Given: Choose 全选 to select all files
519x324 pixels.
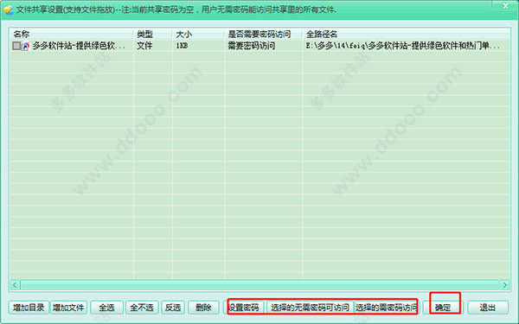Looking at the screenshot, I should (106, 308).
